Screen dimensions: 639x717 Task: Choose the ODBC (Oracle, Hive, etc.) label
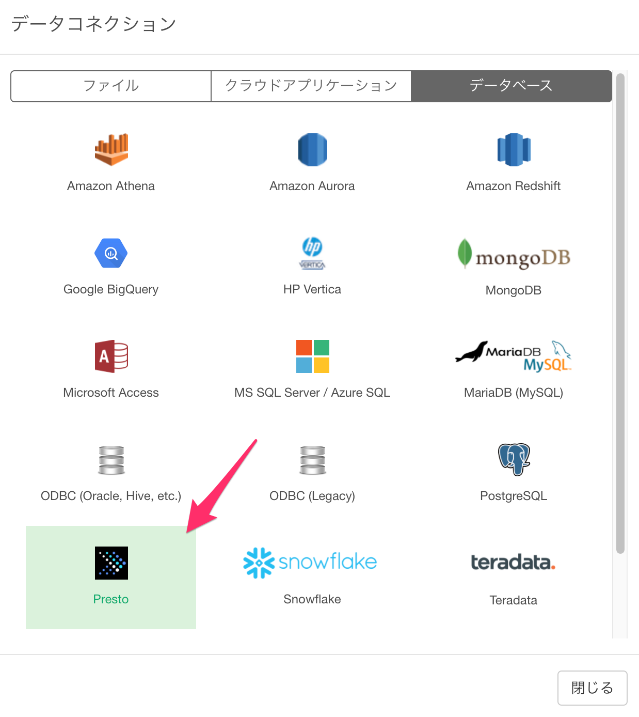(x=111, y=496)
